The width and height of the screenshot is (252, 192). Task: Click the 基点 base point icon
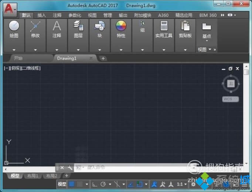click(207, 27)
